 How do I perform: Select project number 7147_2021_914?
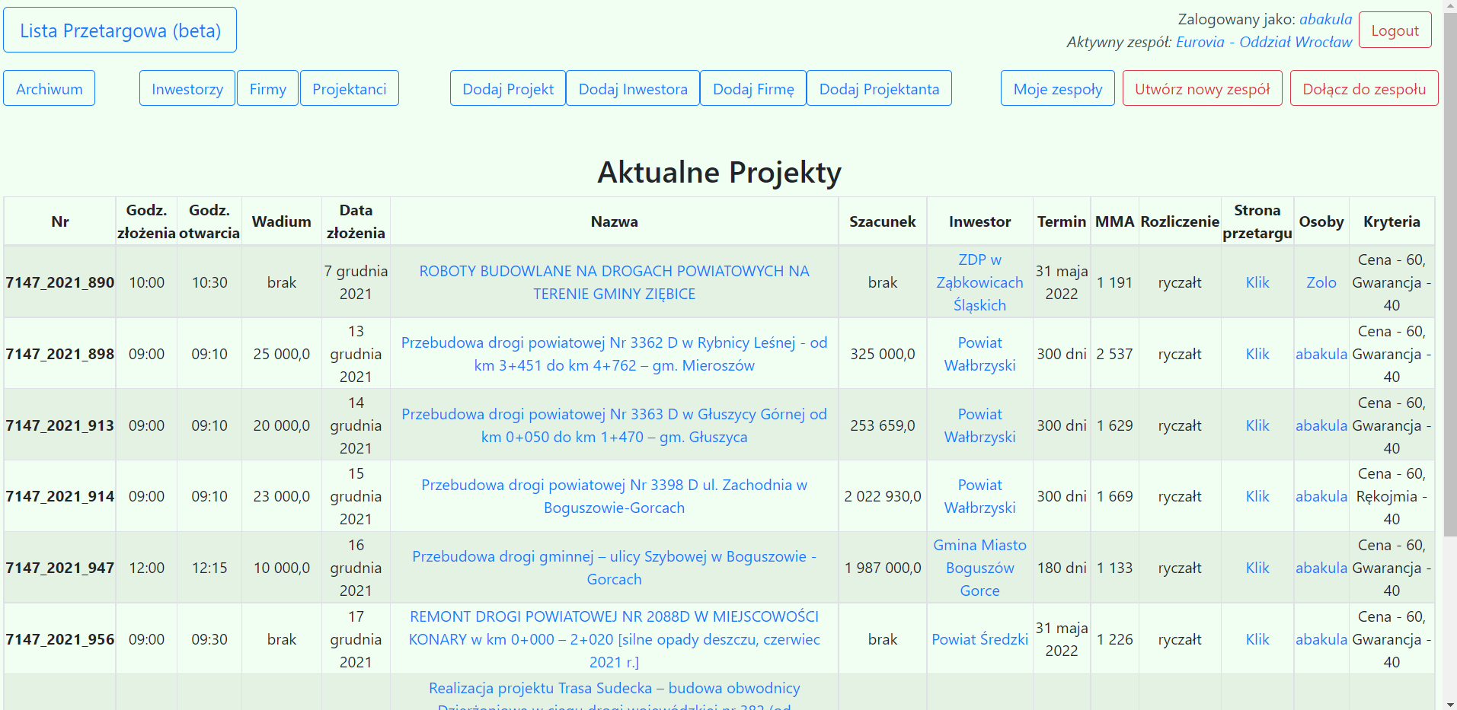tap(59, 496)
